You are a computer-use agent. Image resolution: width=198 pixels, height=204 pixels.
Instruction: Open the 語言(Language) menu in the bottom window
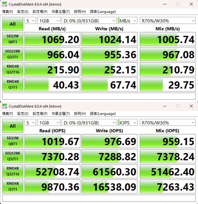click(103, 113)
